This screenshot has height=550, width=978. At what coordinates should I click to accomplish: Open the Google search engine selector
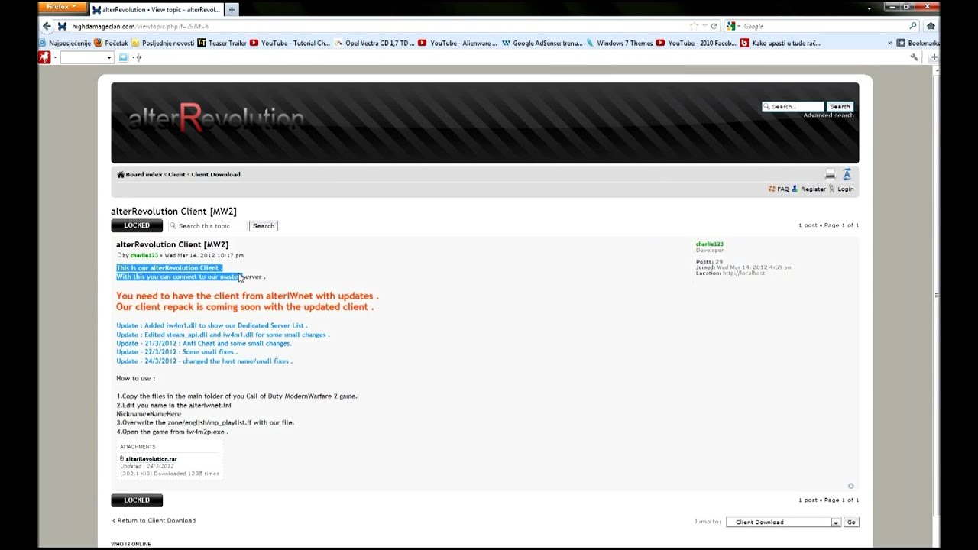[733, 26]
